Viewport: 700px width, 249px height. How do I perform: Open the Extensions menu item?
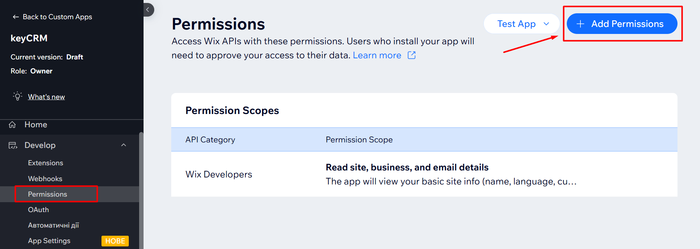45,163
